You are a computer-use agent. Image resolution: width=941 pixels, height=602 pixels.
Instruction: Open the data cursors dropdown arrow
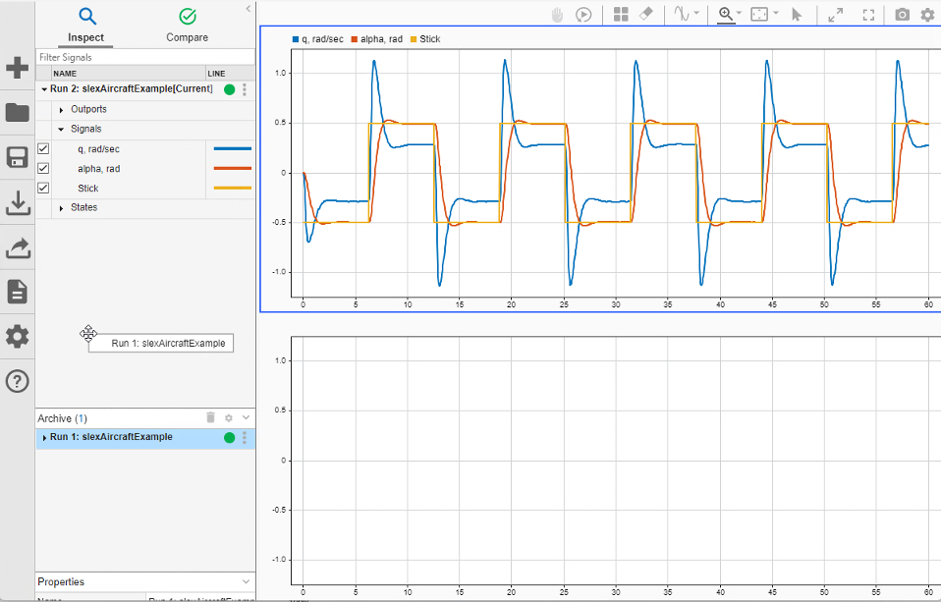[x=696, y=13]
